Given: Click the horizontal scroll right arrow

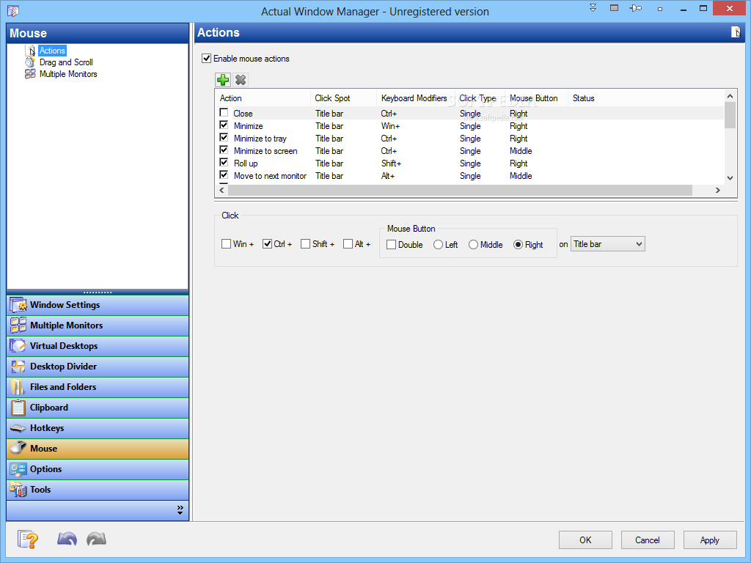Looking at the screenshot, I should click(x=717, y=191).
